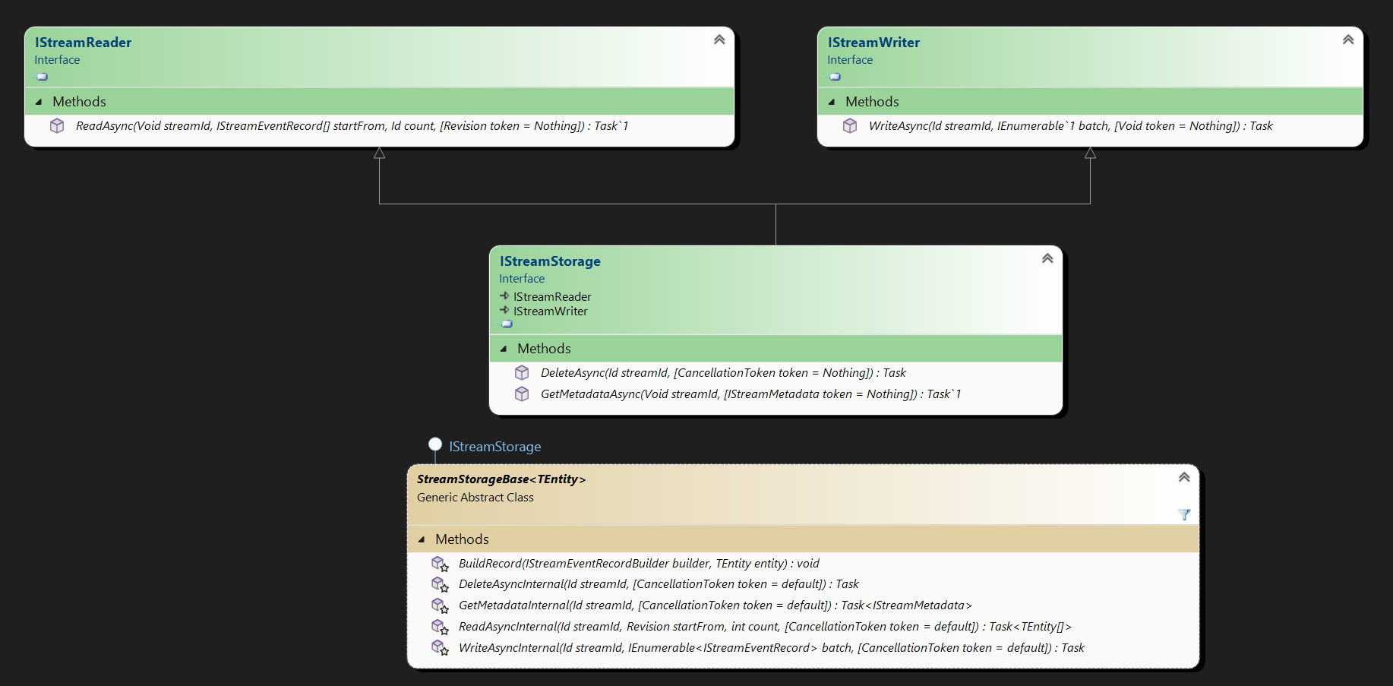
Task: Click 'Generic Abstract Class' subtitle
Action: (x=475, y=498)
